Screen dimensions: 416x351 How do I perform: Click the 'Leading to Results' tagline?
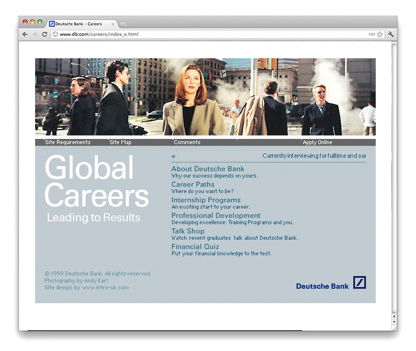tap(94, 218)
